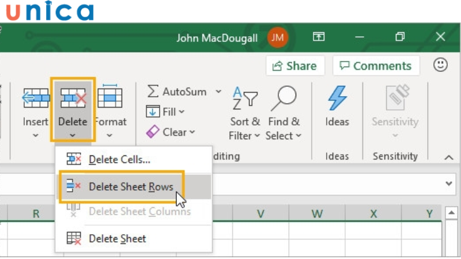
Task: Open the ribbon display options icon
Action: tap(319, 37)
